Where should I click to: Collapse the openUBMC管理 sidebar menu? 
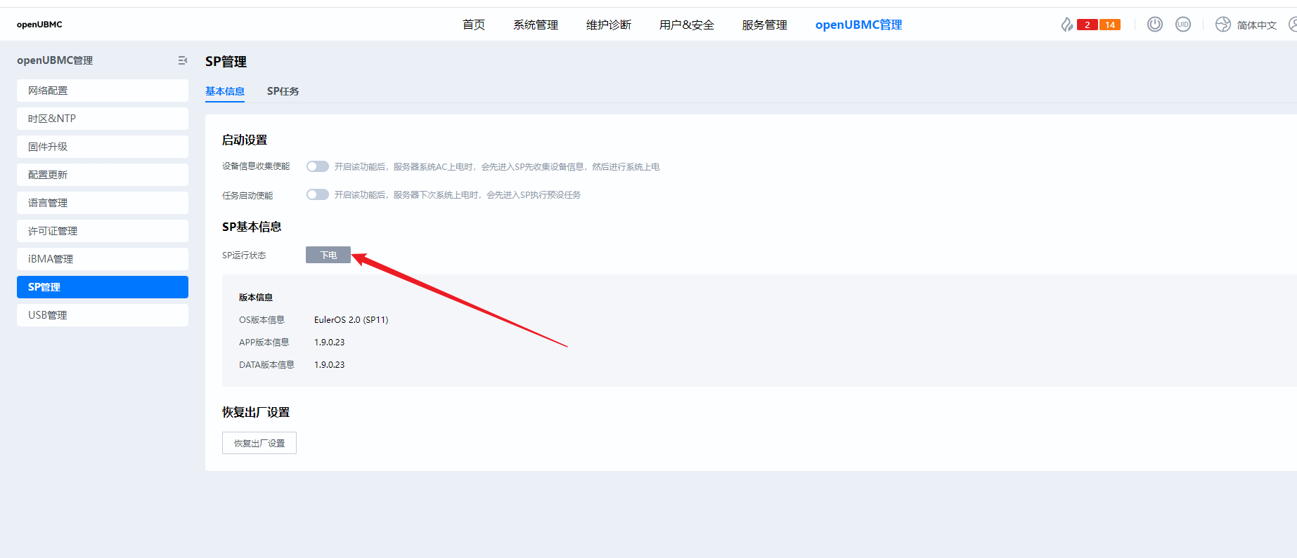pyautogui.click(x=183, y=60)
